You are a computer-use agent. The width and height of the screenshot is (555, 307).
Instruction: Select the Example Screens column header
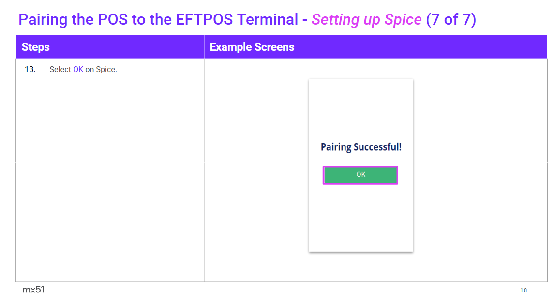[252, 47]
